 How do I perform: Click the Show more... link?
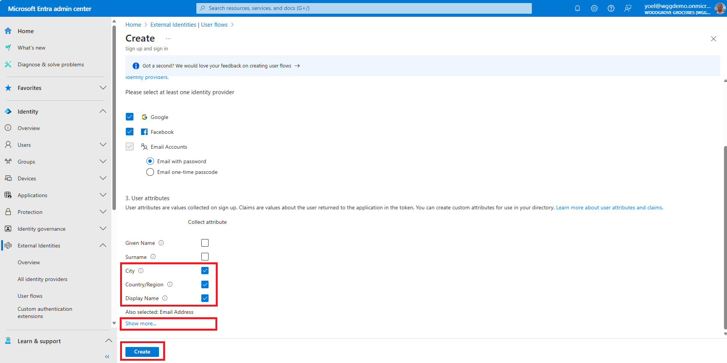141,323
